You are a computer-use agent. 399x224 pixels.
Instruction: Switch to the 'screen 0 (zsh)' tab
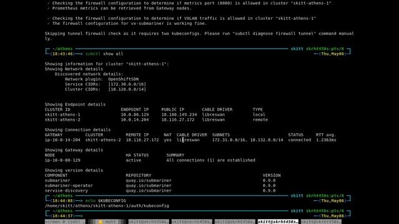(65, 222)
